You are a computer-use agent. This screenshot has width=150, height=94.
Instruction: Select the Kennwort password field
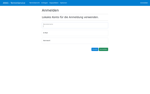(x=75, y=41)
